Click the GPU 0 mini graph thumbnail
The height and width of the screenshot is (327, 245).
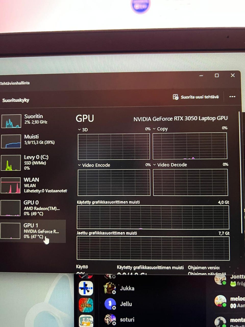pos(10,208)
